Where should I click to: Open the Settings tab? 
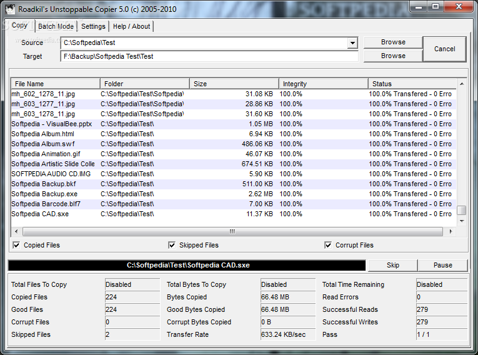click(x=93, y=26)
